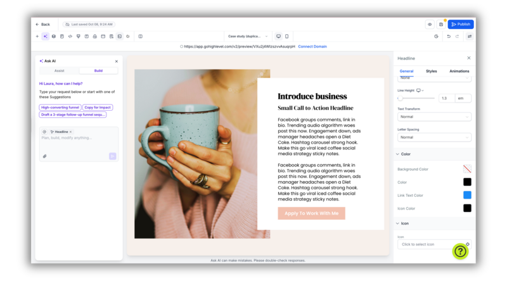Click the undo arrow icon
This screenshot has width=507, height=281.
(449, 37)
